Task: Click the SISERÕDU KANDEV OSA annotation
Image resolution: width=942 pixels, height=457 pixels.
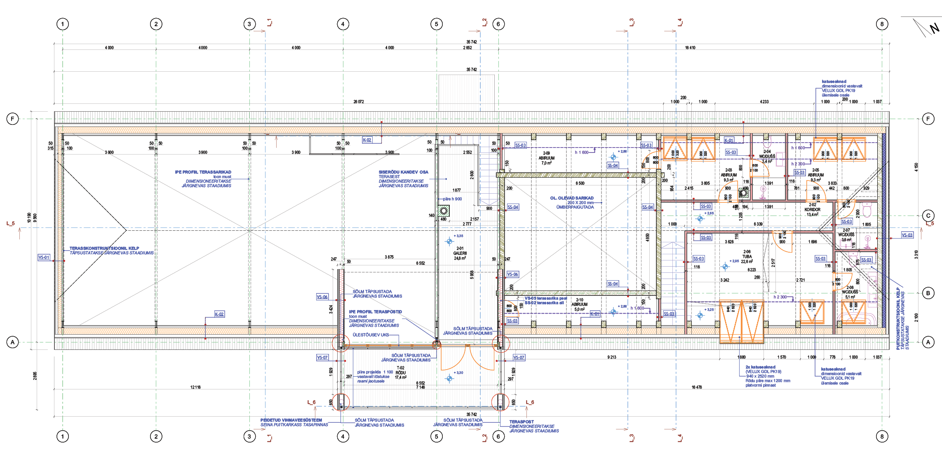Action: [403, 172]
